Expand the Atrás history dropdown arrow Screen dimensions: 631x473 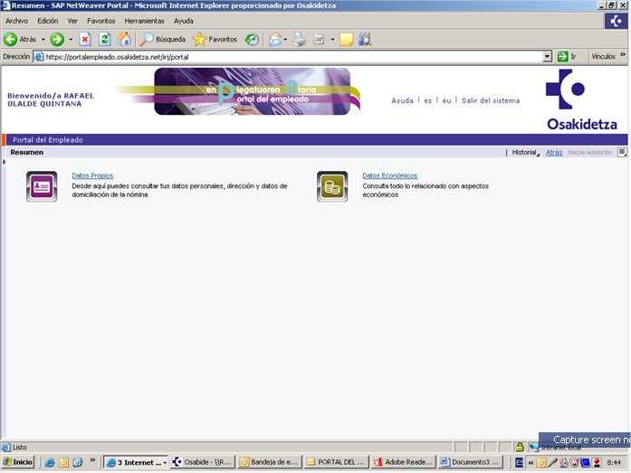43,40
